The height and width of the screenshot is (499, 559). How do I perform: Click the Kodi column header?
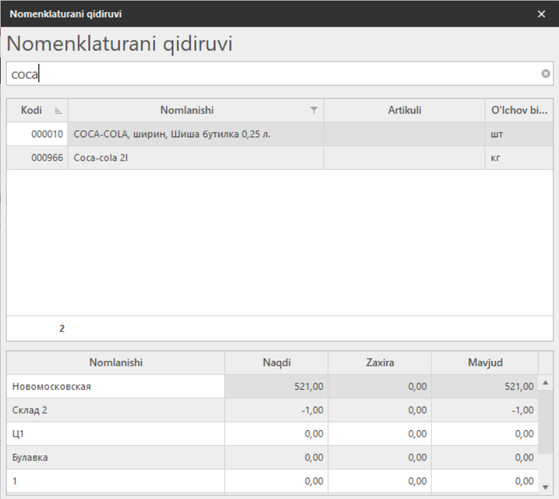[x=37, y=111]
